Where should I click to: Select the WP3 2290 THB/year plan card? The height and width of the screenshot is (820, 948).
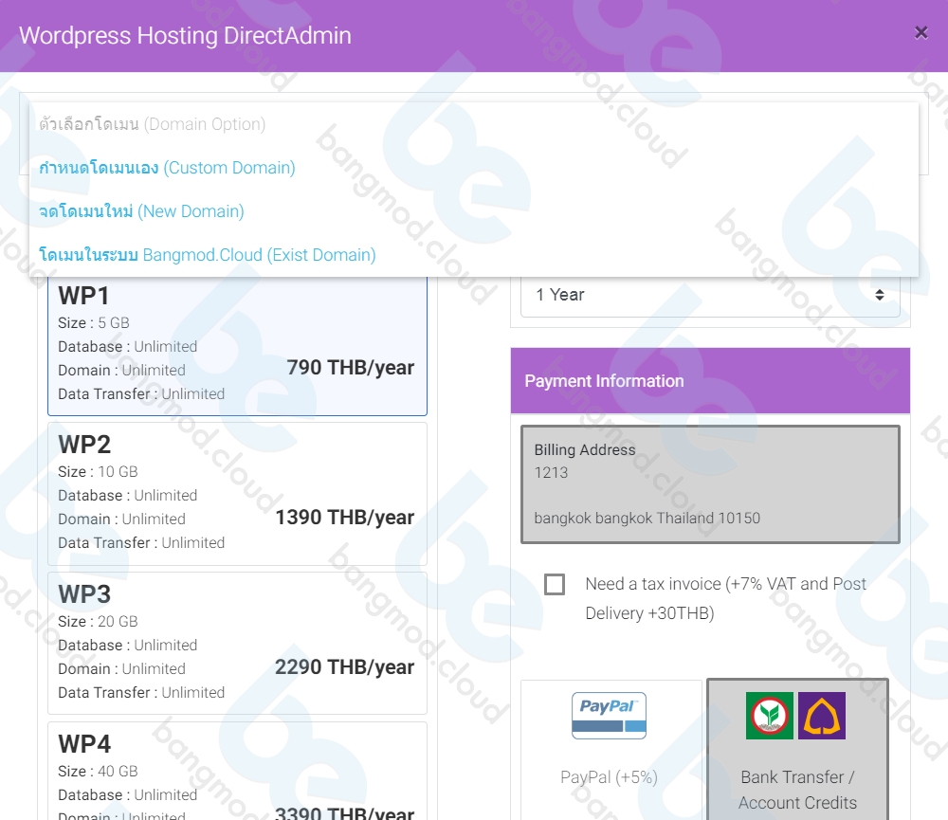(x=238, y=644)
